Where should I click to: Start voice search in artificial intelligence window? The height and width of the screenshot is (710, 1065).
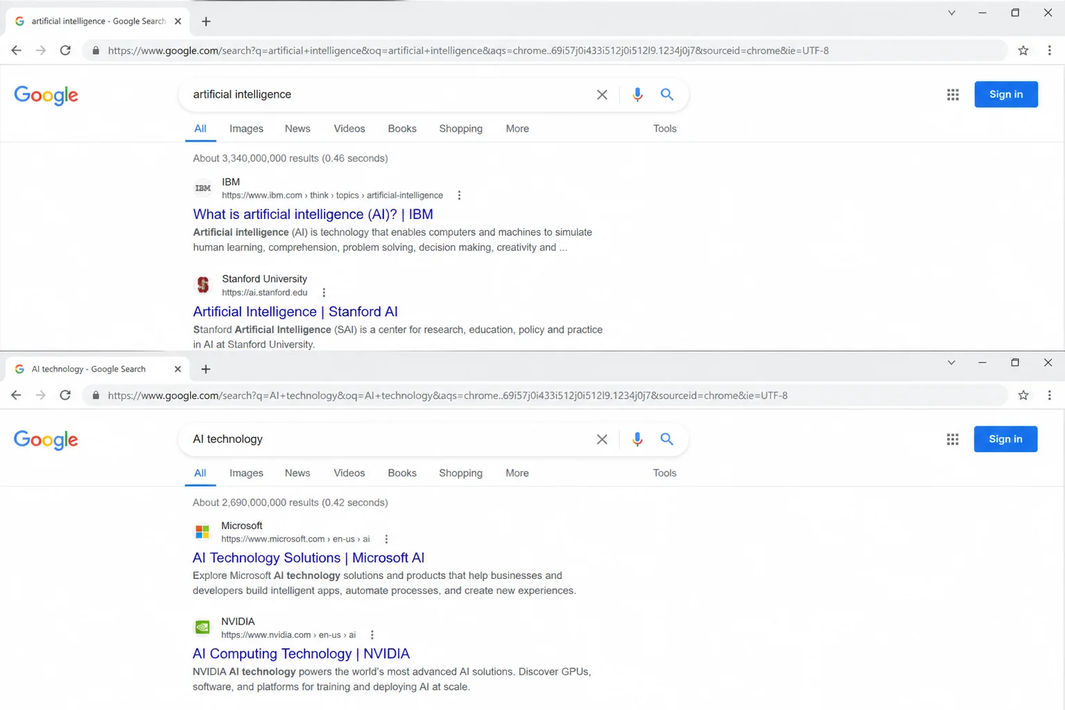[x=637, y=94]
